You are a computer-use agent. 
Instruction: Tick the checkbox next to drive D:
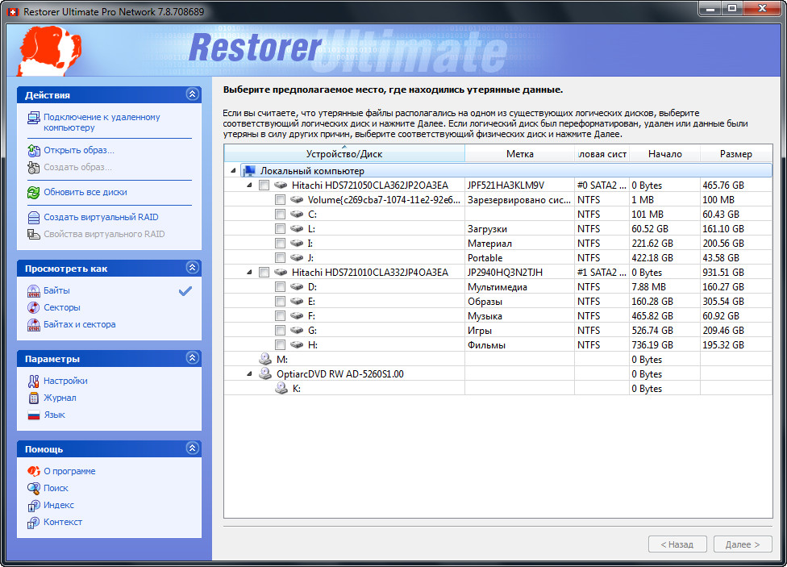(280, 287)
